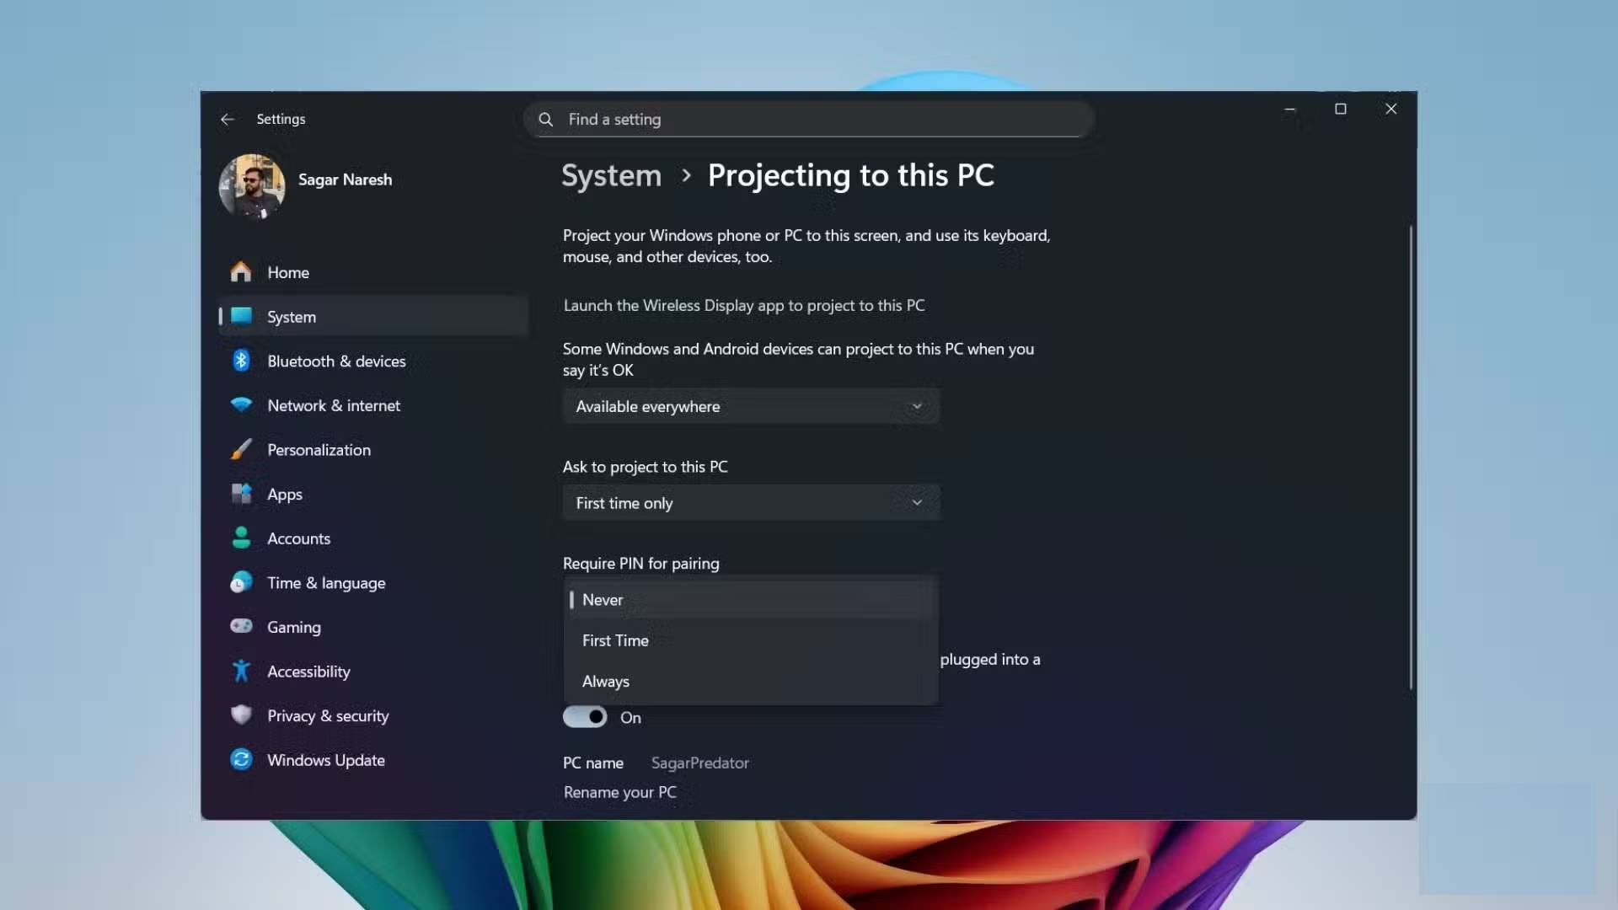Open the First time only dropdown

[x=750, y=503]
